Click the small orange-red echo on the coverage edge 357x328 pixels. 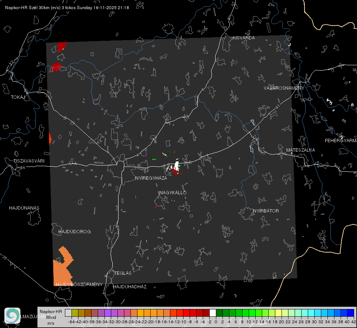[50, 138]
